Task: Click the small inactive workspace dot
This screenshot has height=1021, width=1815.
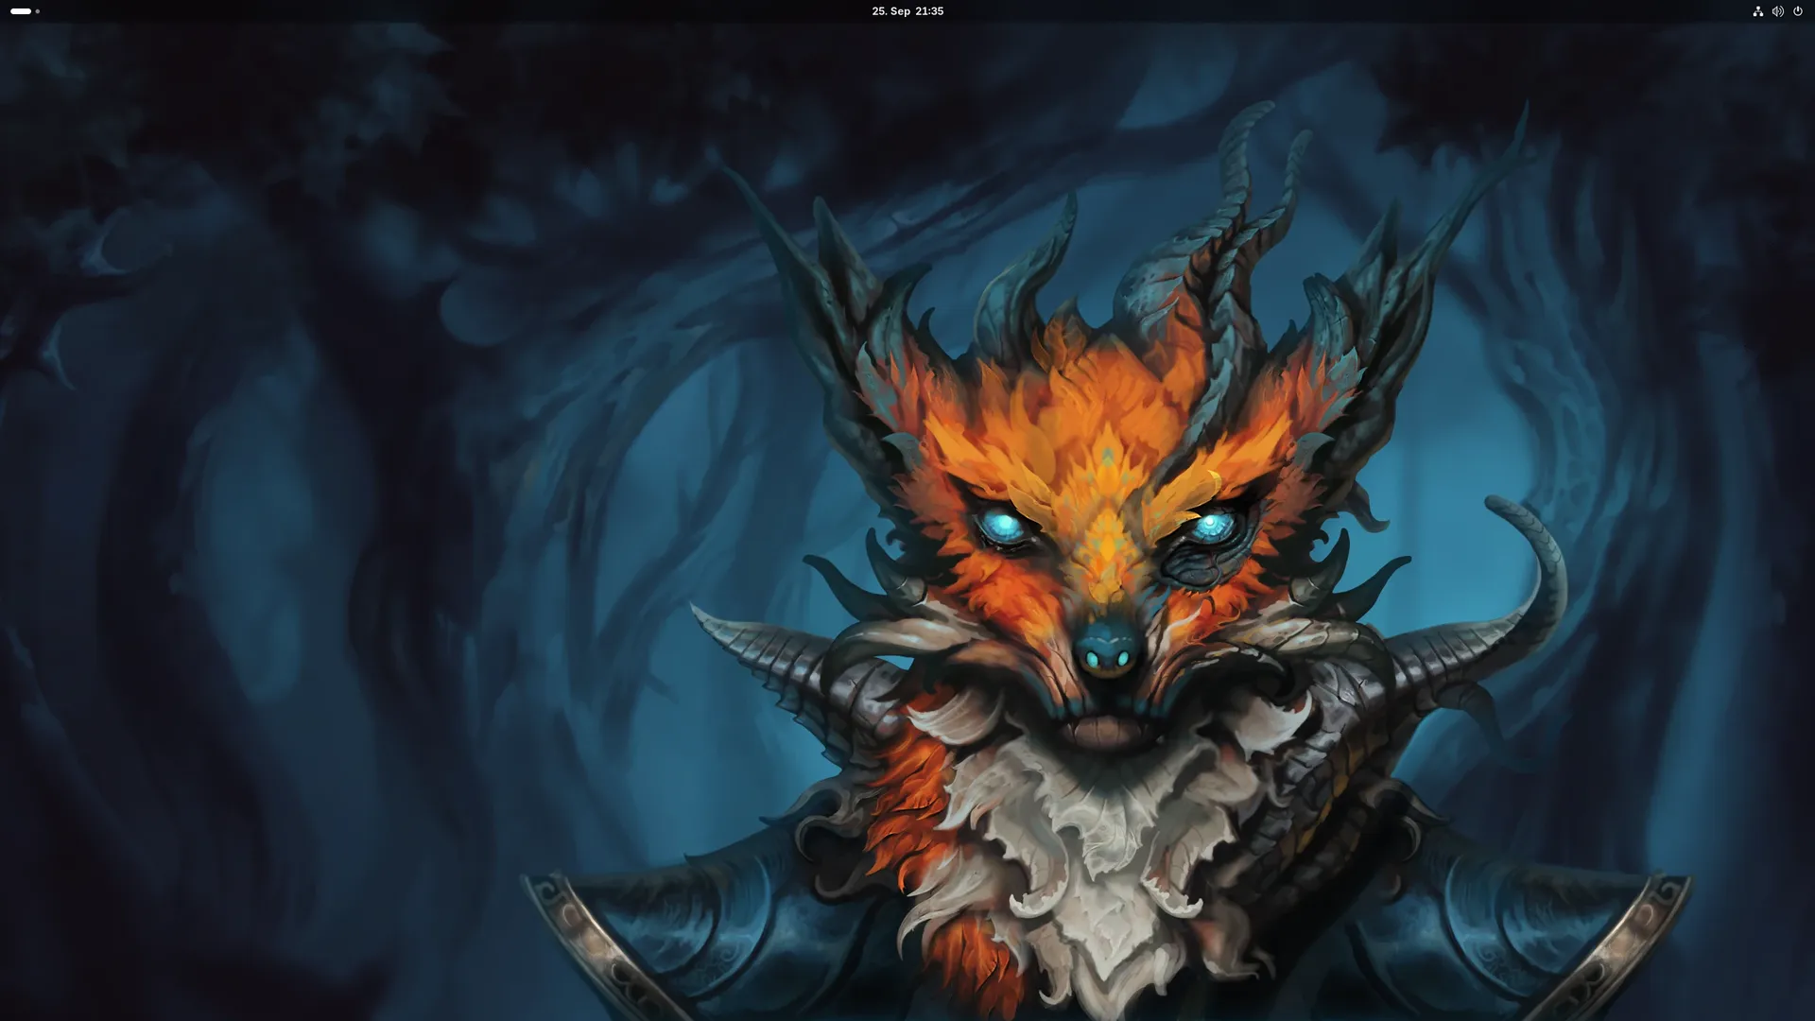Action: (x=38, y=11)
